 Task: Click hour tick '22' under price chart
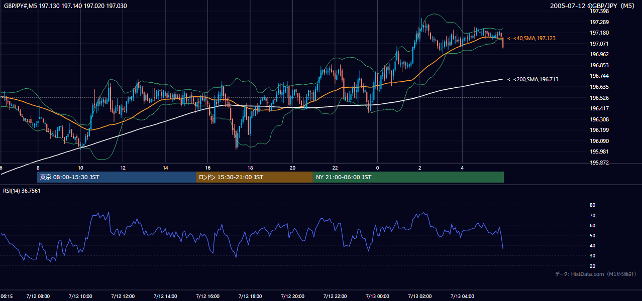point(335,168)
